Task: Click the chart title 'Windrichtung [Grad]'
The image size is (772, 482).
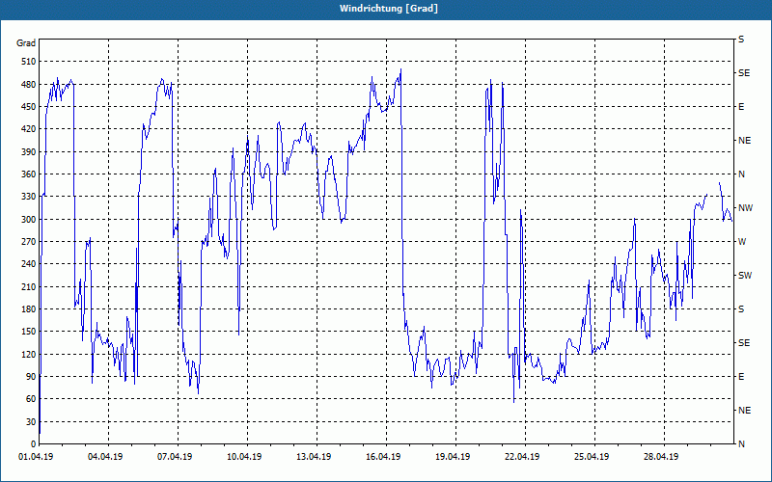Action: (389, 9)
